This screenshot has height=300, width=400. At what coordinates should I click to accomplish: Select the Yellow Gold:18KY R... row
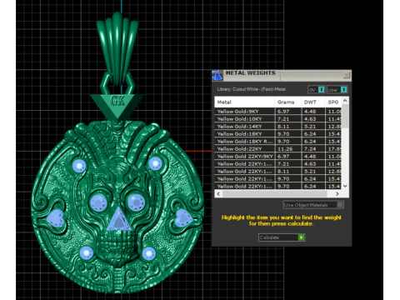click(x=278, y=142)
